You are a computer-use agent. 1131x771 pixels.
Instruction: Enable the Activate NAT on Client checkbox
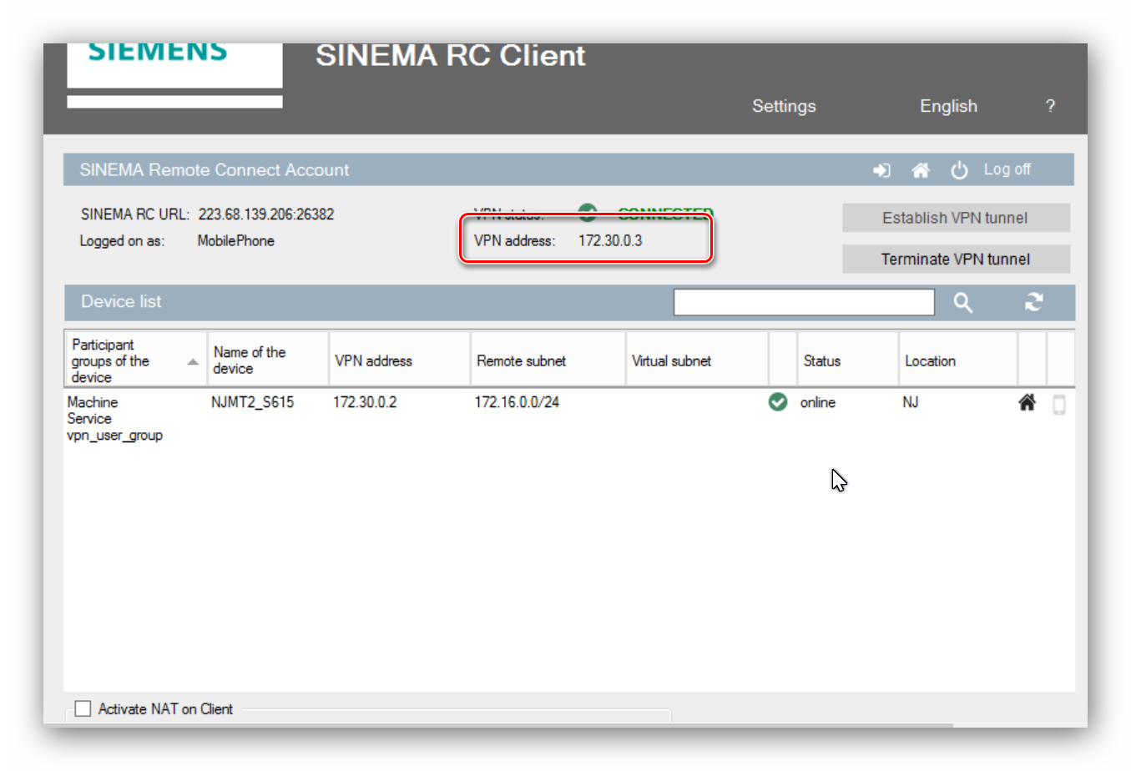tap(83, 708)
